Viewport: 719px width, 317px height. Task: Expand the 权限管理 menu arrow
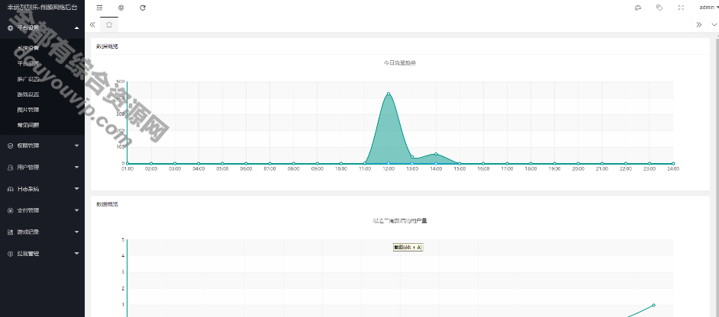tap(76, 146)
